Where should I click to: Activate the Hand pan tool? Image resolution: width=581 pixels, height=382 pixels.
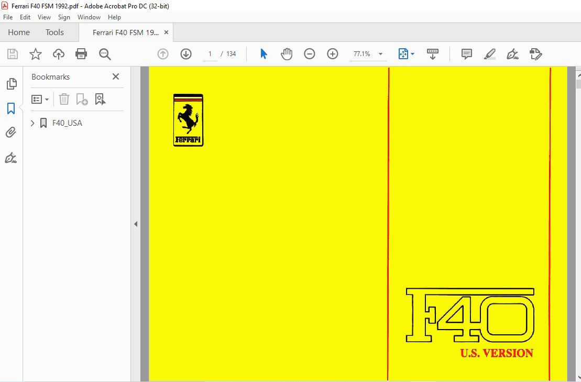click(x=287, y=54)
